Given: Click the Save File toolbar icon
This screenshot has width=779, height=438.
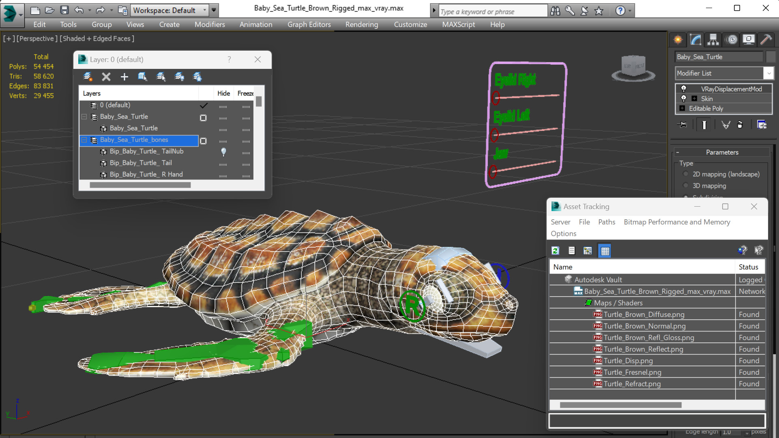Looking at the screenshot, I should [x=64, y=10].
